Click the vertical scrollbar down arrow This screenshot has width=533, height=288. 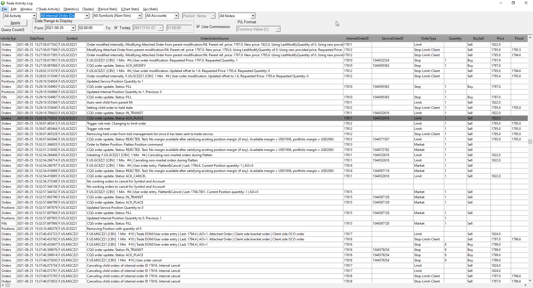(530, 281)
